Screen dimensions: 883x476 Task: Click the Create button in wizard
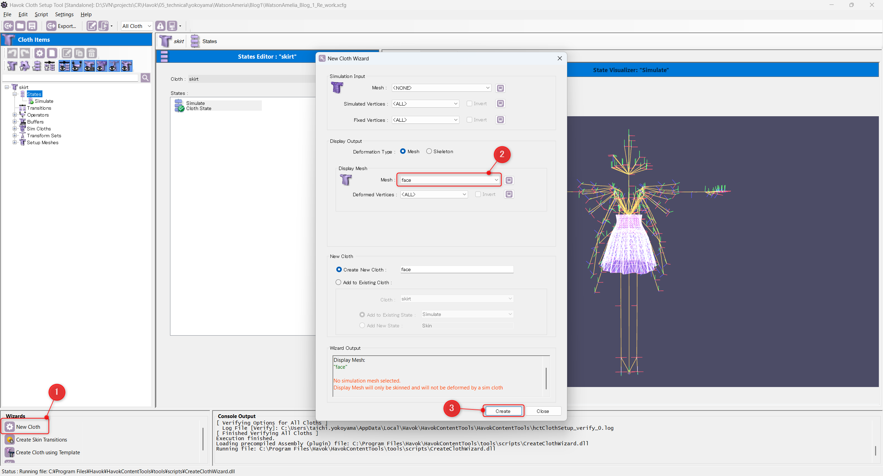coord(503,411)
